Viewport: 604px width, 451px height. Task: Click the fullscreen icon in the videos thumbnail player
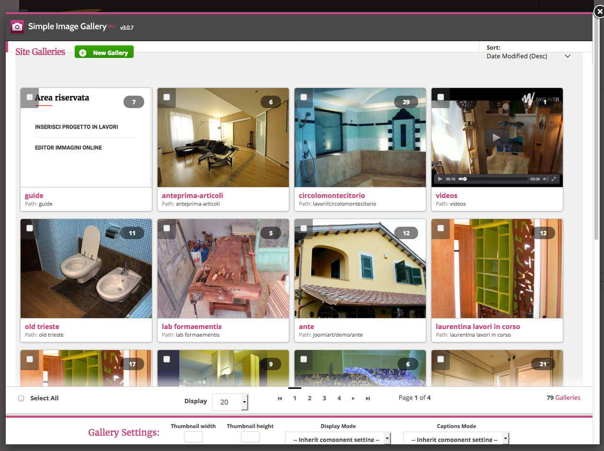click(554, 179)
